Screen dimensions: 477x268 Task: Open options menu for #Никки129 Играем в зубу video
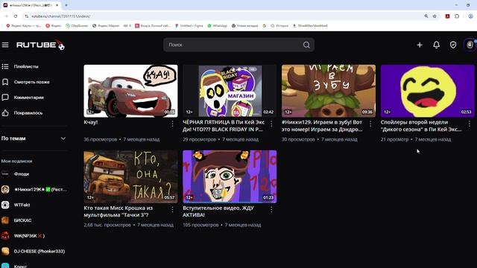[x=370, y=124]
